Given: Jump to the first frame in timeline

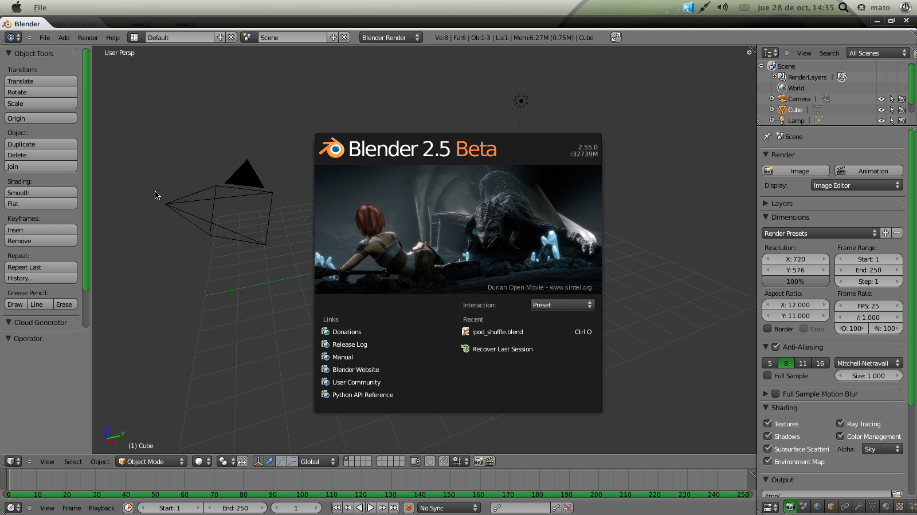Looking at the screenshot, I should [336, 508].
